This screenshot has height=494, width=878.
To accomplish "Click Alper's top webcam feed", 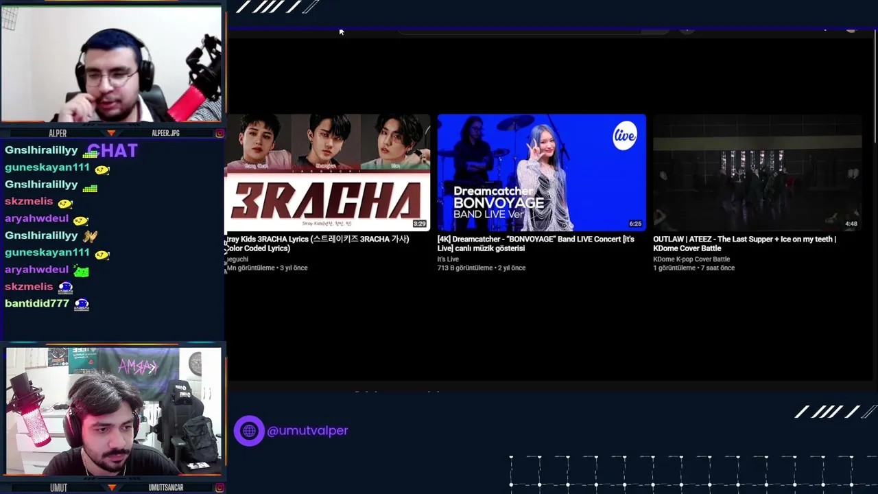I will coord(111,64).
